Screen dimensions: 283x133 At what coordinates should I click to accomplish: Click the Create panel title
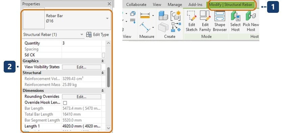[x=170, y=36]
